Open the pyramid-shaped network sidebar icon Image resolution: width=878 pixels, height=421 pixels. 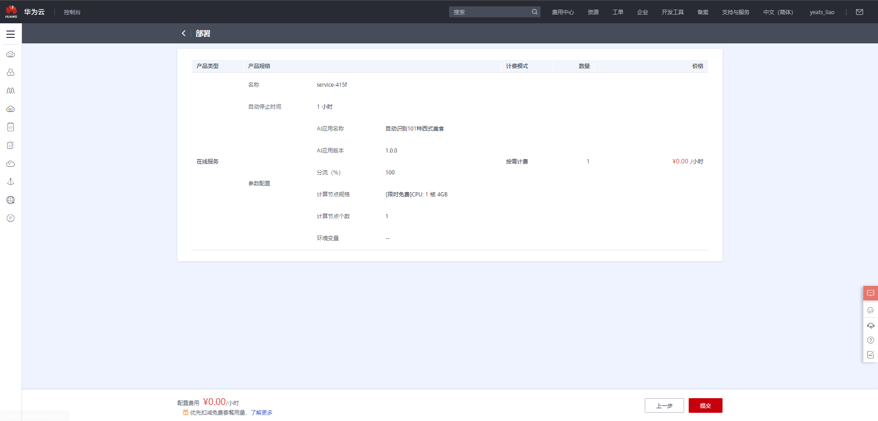(x=11, y=182)
